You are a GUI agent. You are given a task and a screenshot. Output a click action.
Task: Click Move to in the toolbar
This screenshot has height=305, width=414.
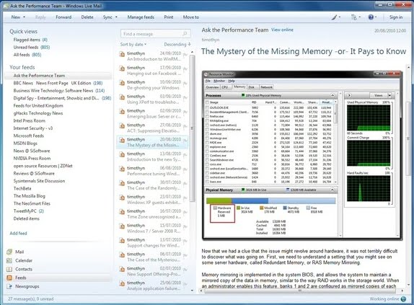[x=191, y=17]
